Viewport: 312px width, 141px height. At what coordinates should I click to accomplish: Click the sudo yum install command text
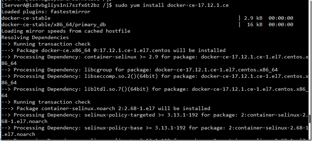[172, 5]
